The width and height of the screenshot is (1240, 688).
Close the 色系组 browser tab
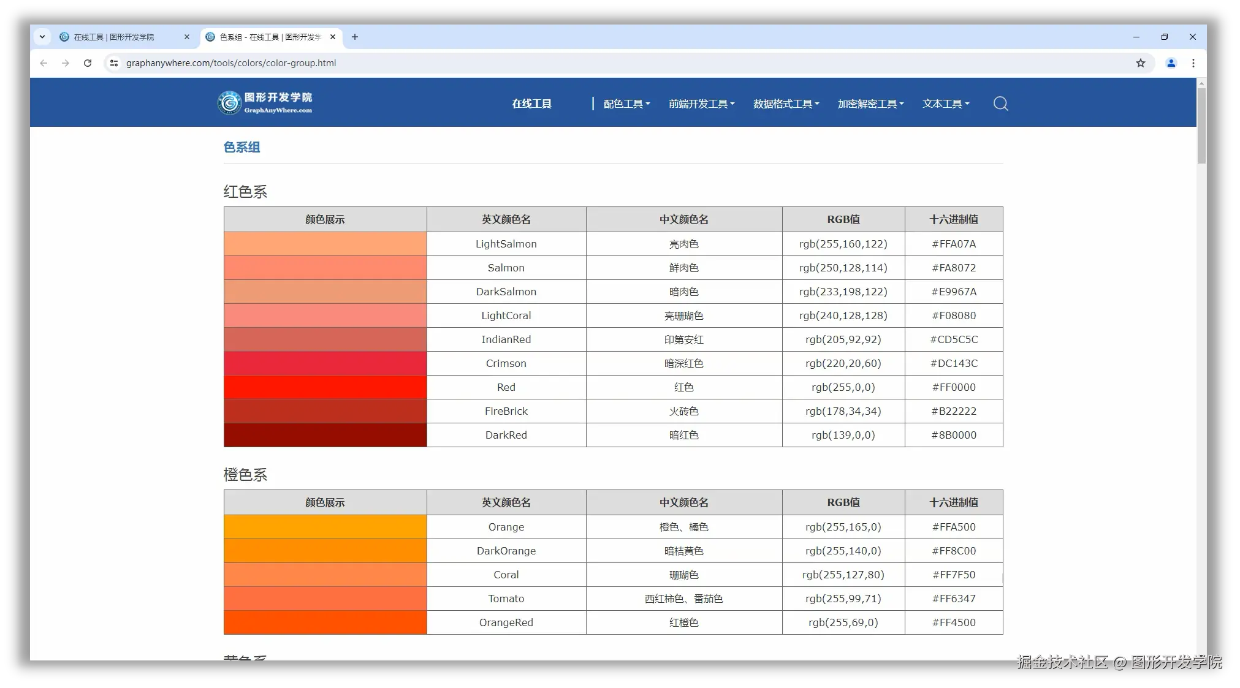[333, 37]
